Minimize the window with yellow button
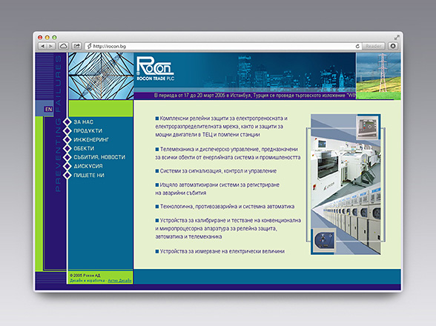The height and width of the screenshot is (326, 436). pyautogui.click(x=47, y=37)
